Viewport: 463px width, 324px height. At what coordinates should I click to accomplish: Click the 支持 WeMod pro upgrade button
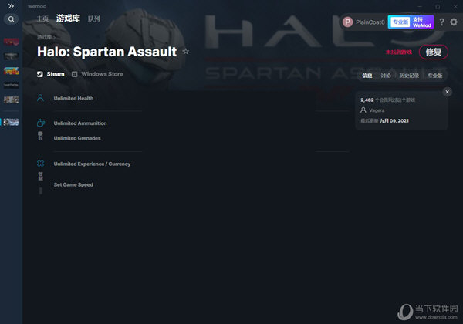(411, 22)
